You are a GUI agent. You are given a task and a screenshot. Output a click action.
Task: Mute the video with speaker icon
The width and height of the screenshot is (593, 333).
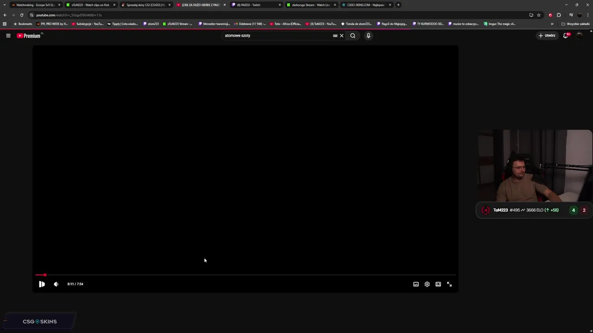point(56,284)
